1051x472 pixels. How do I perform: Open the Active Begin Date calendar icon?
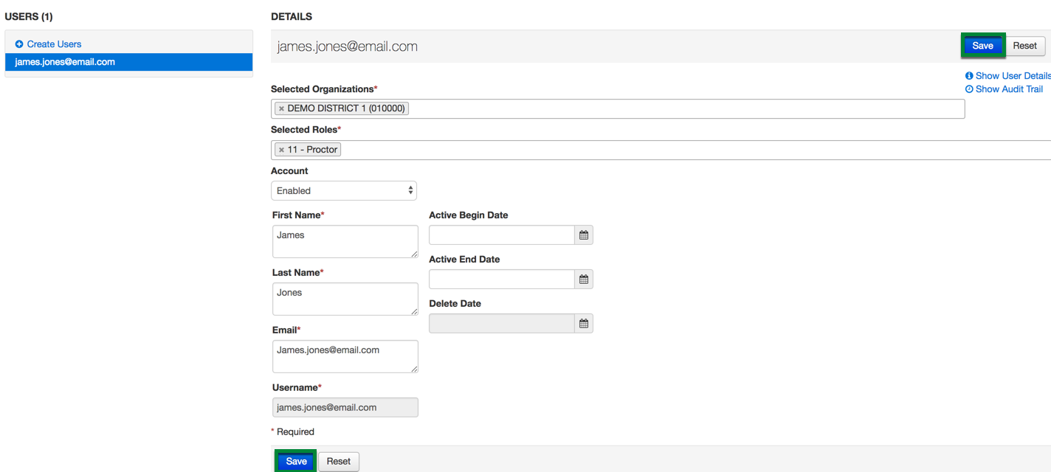click(584, 235)
